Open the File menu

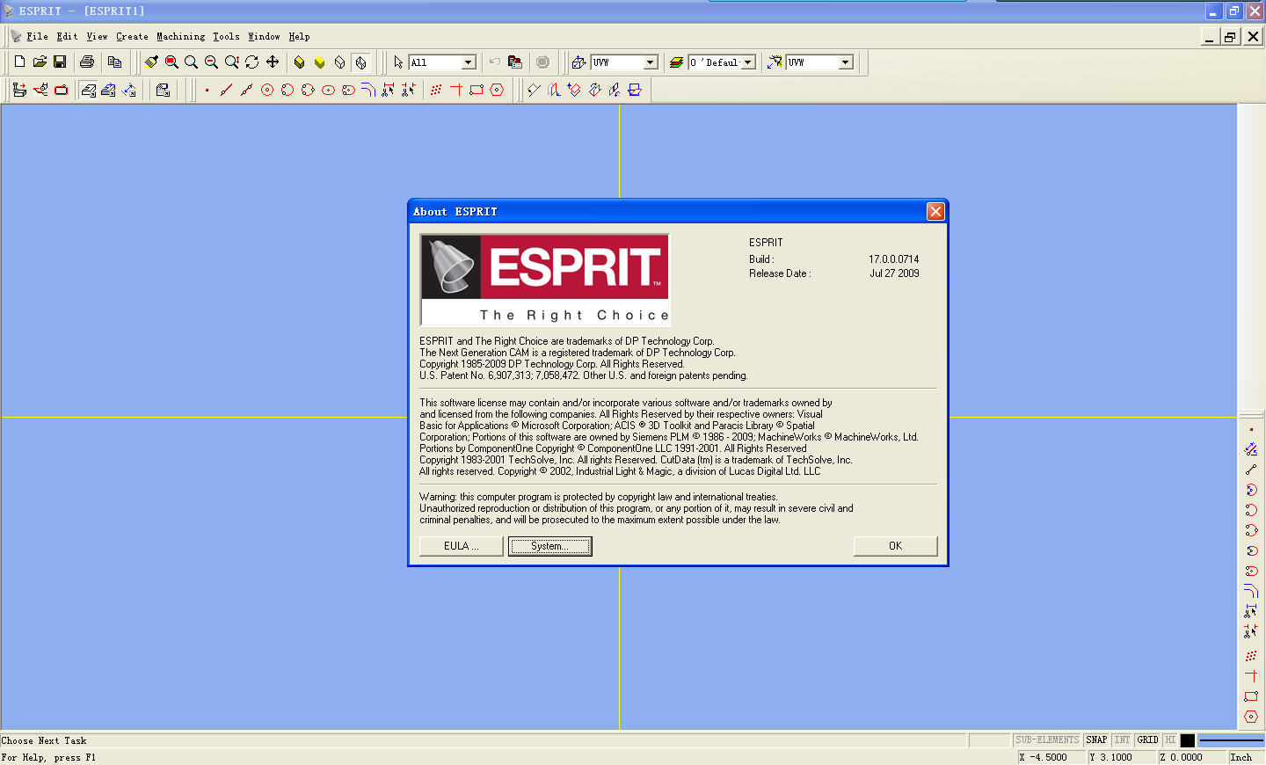(x=37, y=36)
